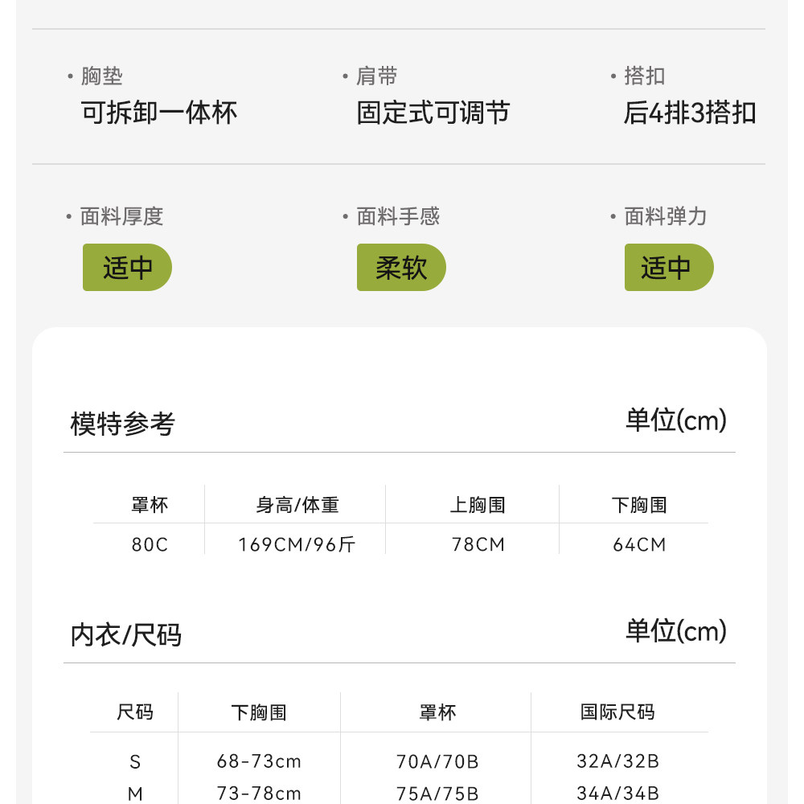
Task: Click the 70A/70B cup cell
Action: coord(437,761)
